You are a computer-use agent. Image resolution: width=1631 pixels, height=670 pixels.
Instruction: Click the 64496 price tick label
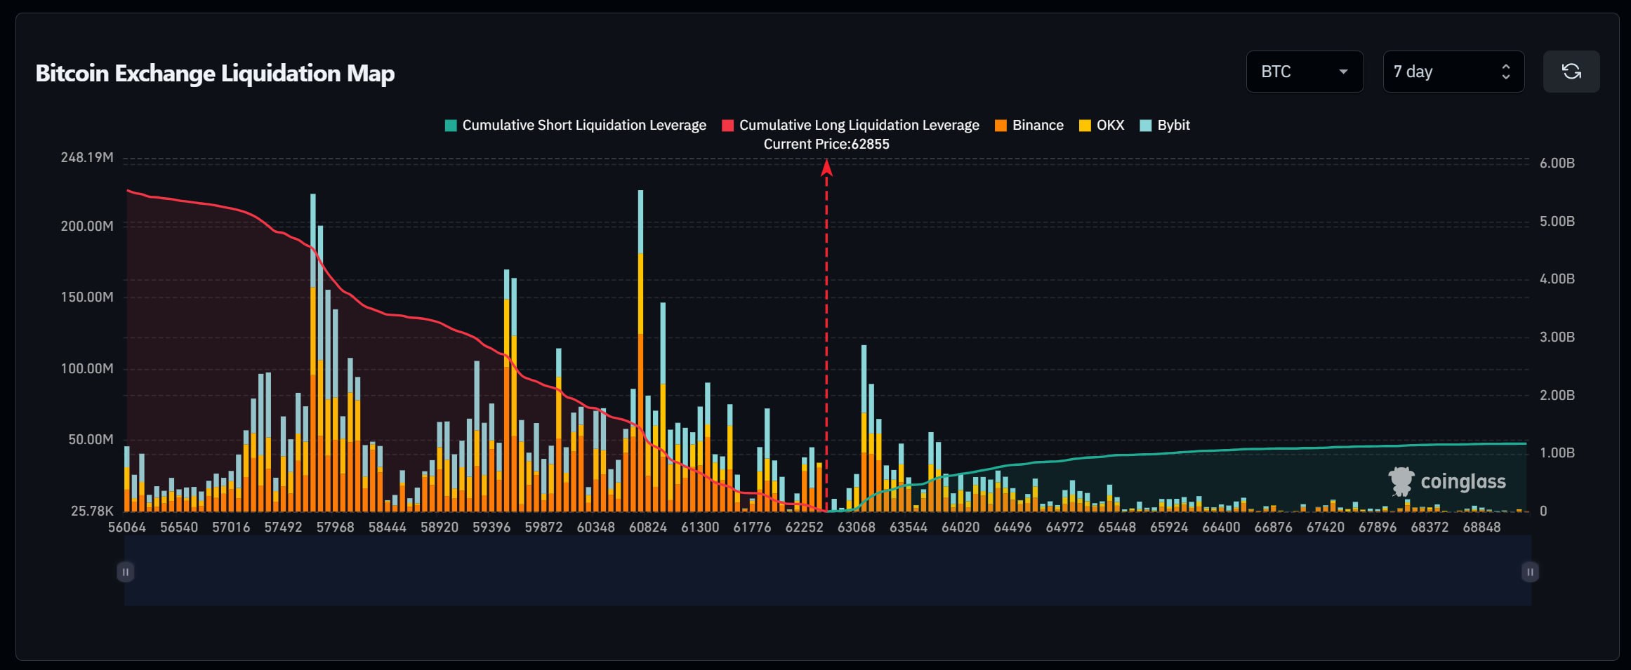[x=1012, y=527]
